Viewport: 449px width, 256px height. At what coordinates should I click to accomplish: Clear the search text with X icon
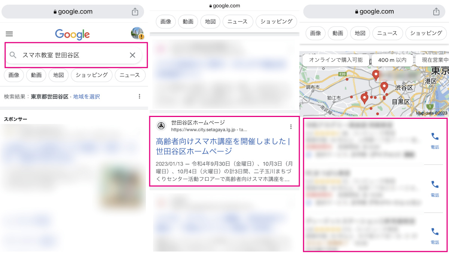132,55
